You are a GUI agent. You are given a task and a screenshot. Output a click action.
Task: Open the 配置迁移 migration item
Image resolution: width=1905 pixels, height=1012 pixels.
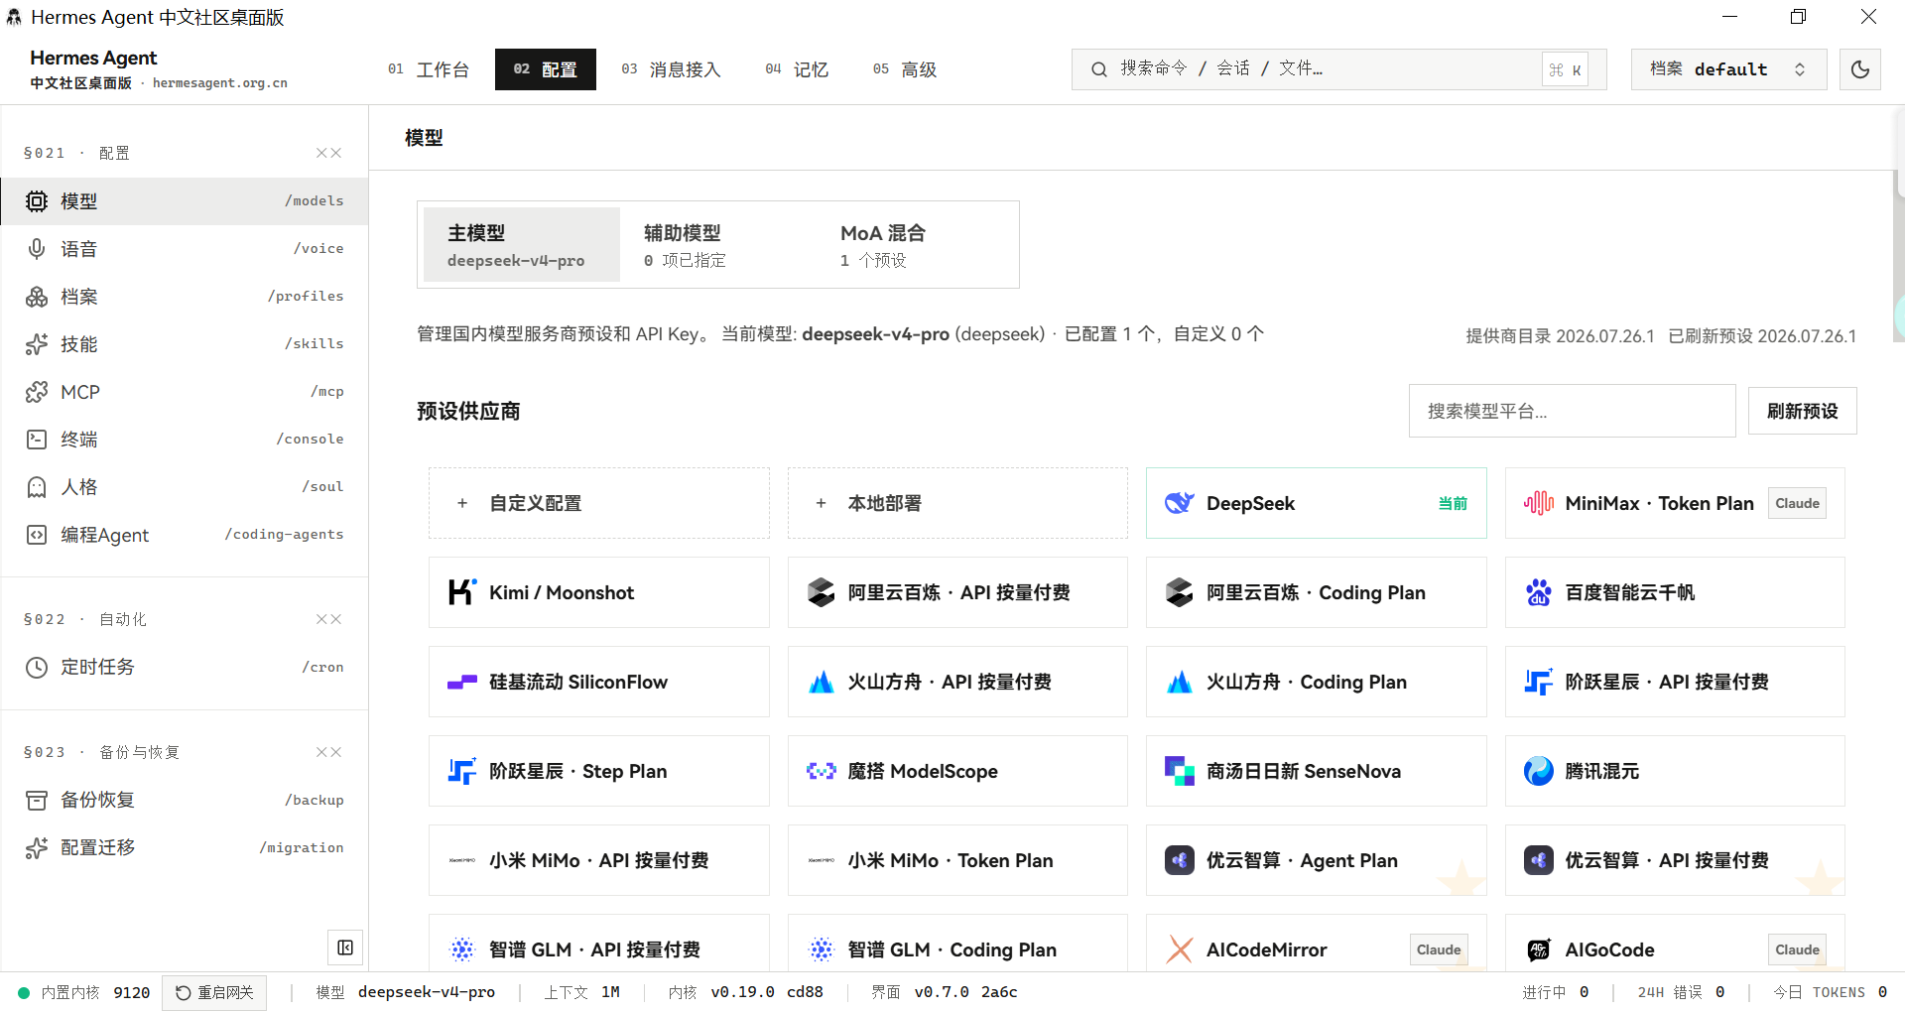click(x=185, y=847)
